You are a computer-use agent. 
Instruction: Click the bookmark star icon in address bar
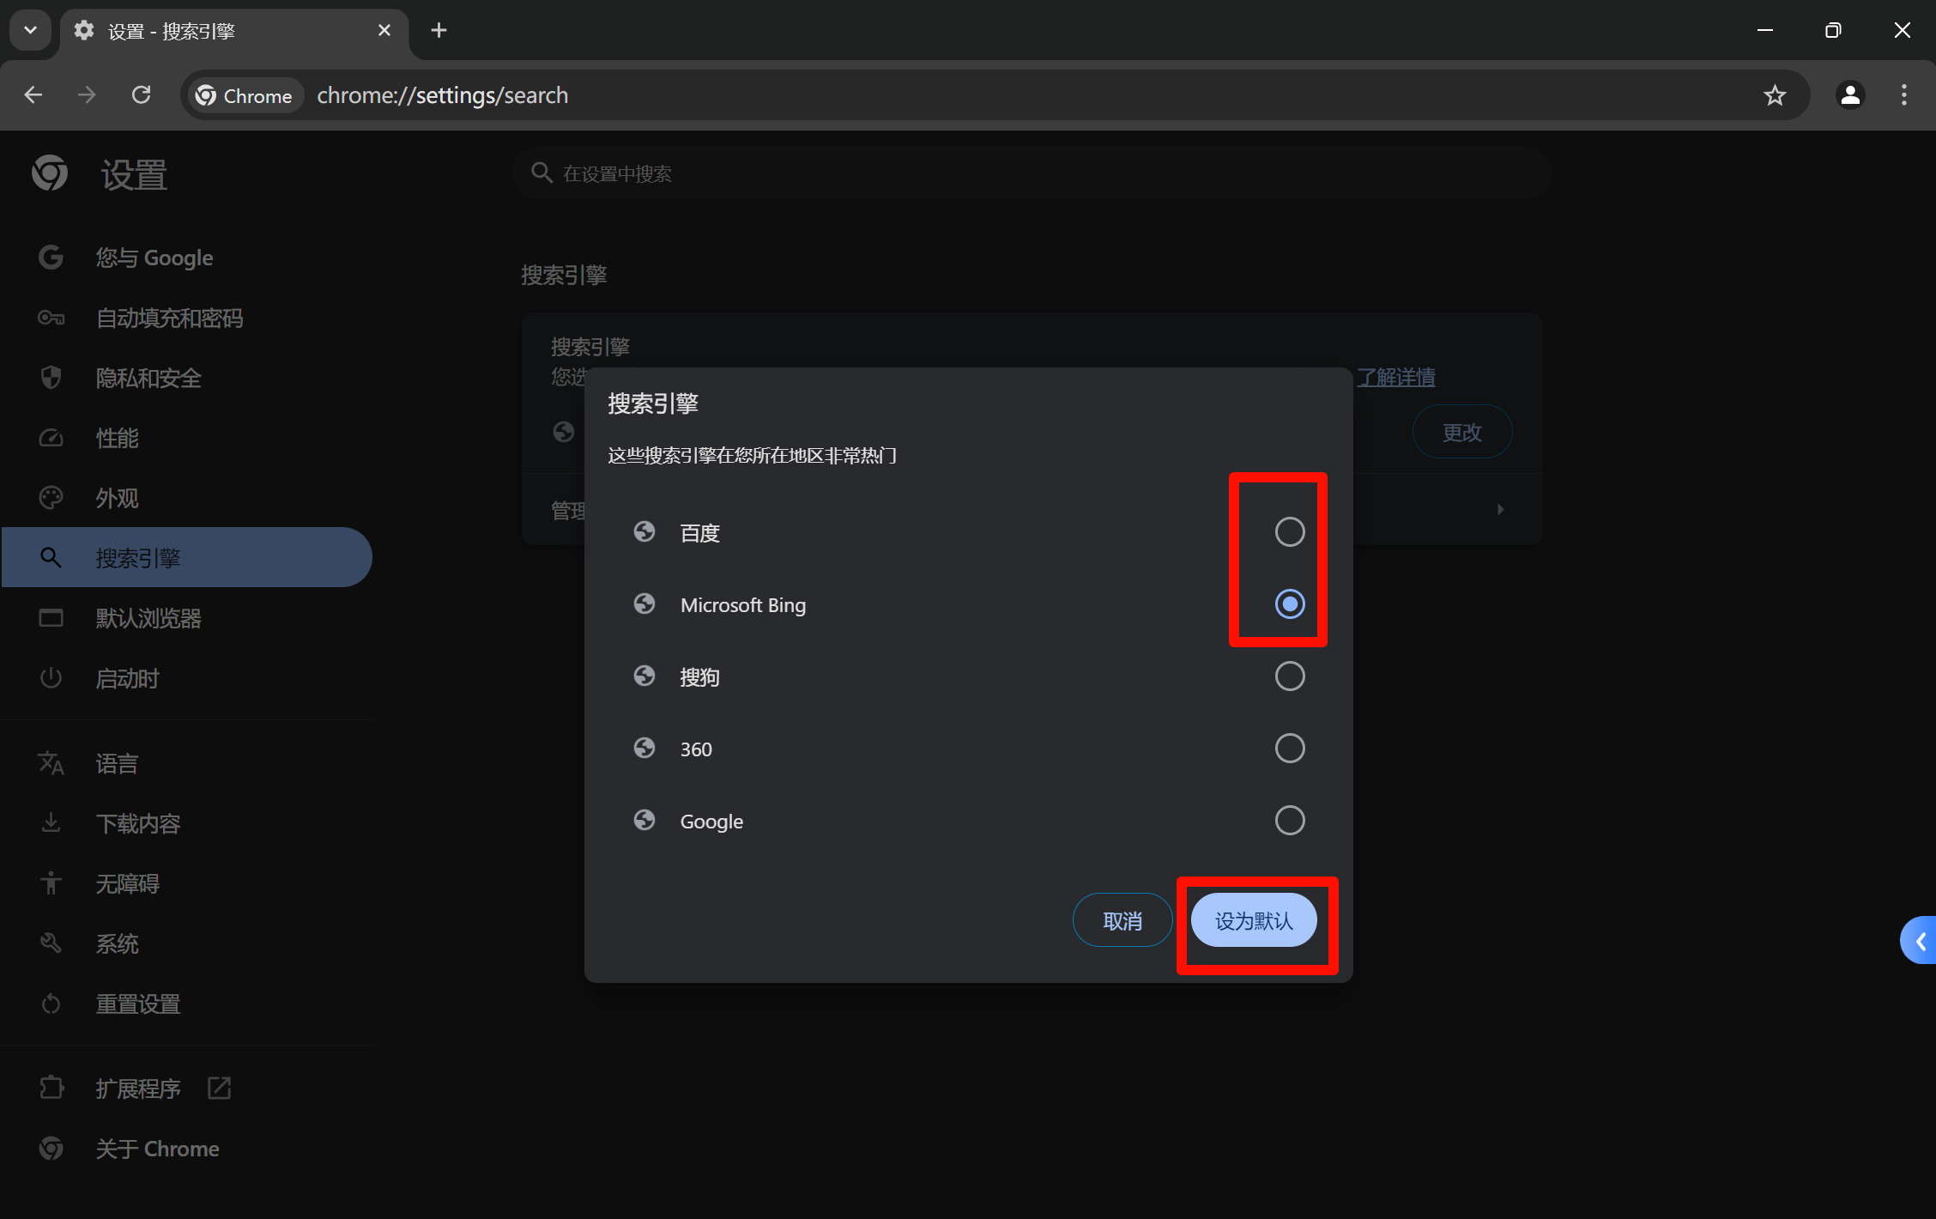pyautogui.click(x=1775, y=95)
